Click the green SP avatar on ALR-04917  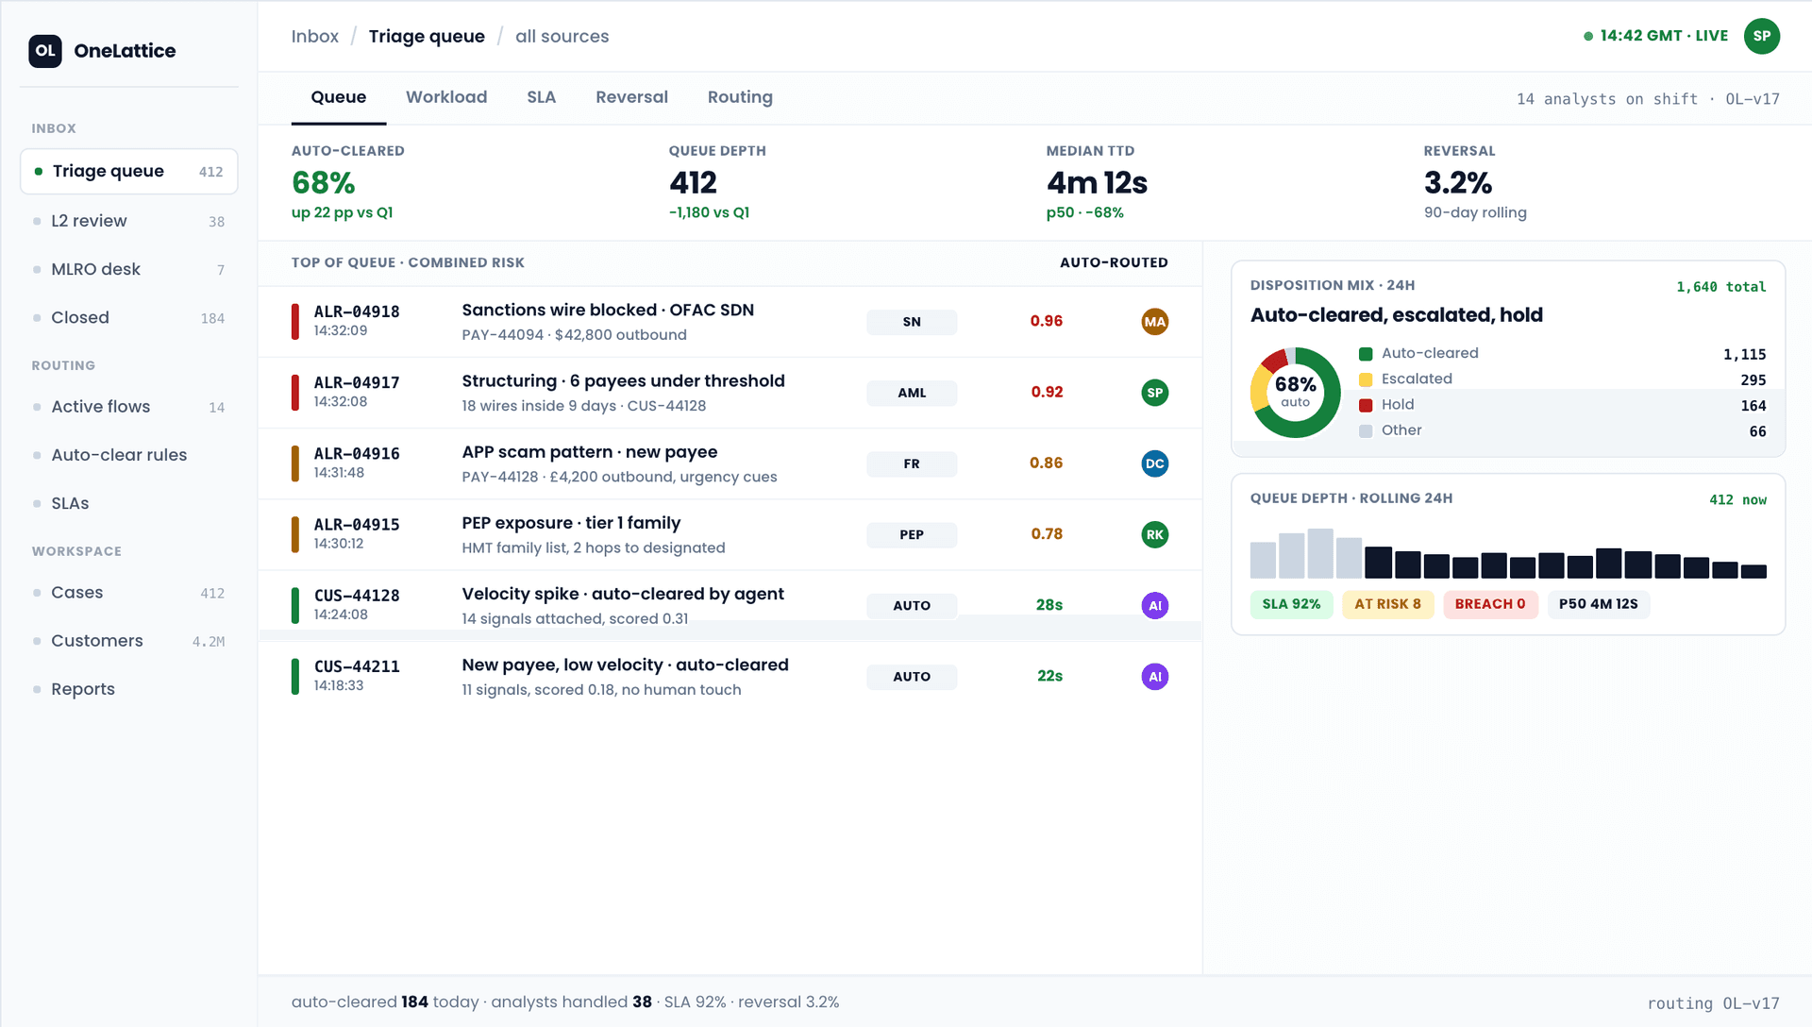tap(1155, 393)
